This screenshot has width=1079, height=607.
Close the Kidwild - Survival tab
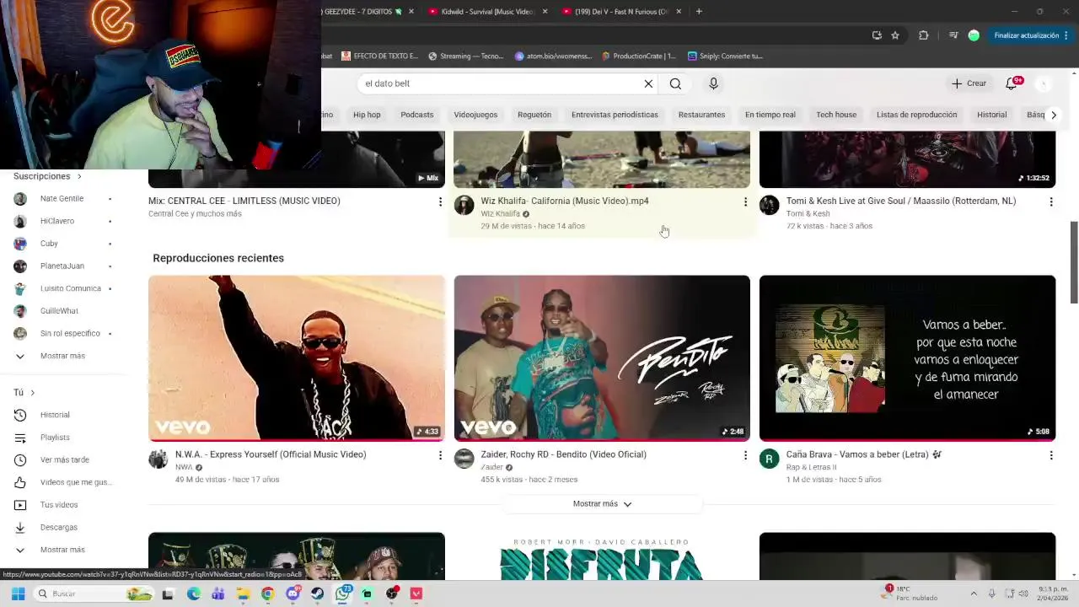545,12
